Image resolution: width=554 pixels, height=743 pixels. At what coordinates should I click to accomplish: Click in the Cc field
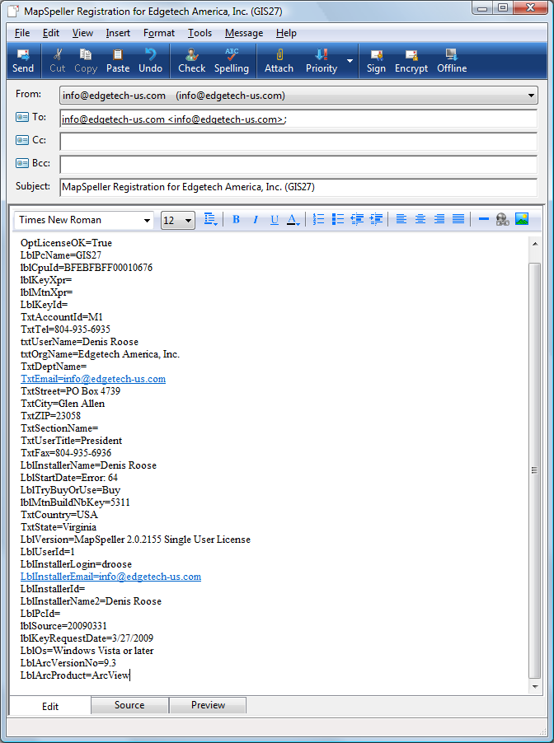click(x=298, y=142)
